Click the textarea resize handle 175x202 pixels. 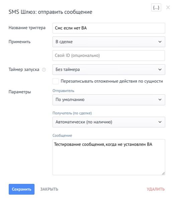(x=163, y=173)
